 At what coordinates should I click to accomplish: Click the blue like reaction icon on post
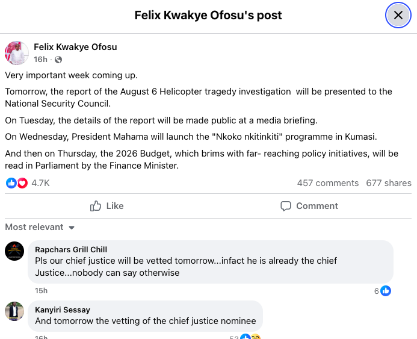(11, 183)
